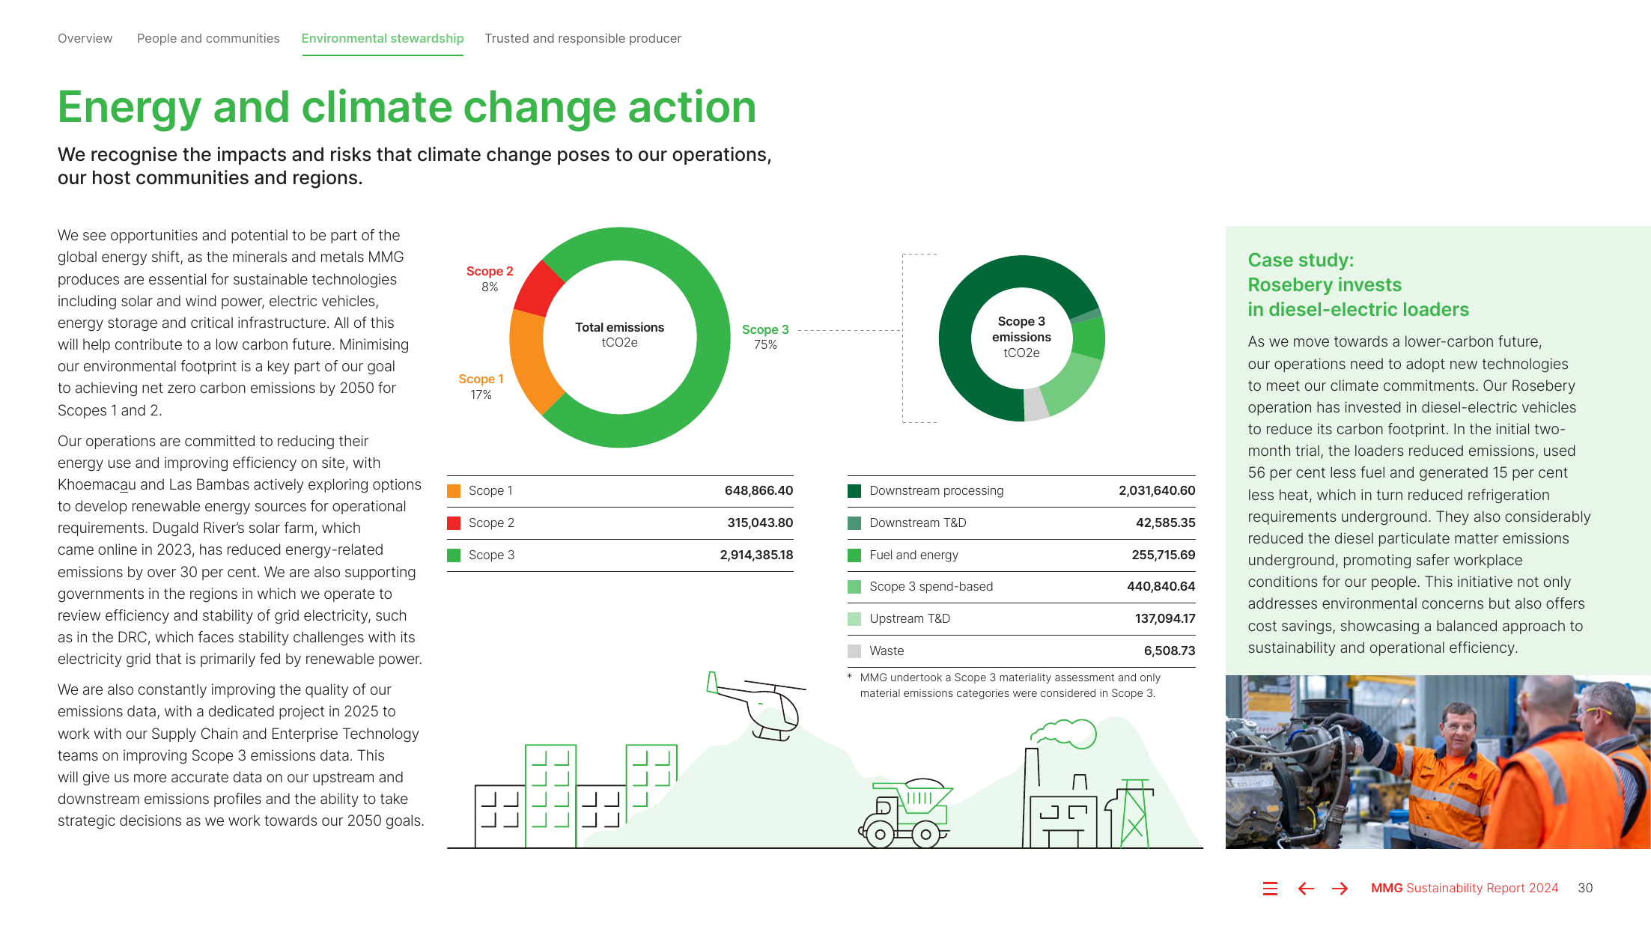Screen dimensions: 1651x929
Task: Go to previous page with left arrow
Action: point(1306,889)
